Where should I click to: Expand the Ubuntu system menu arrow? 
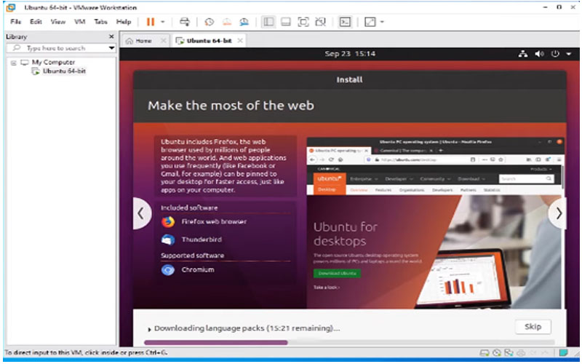coord(569,54)
